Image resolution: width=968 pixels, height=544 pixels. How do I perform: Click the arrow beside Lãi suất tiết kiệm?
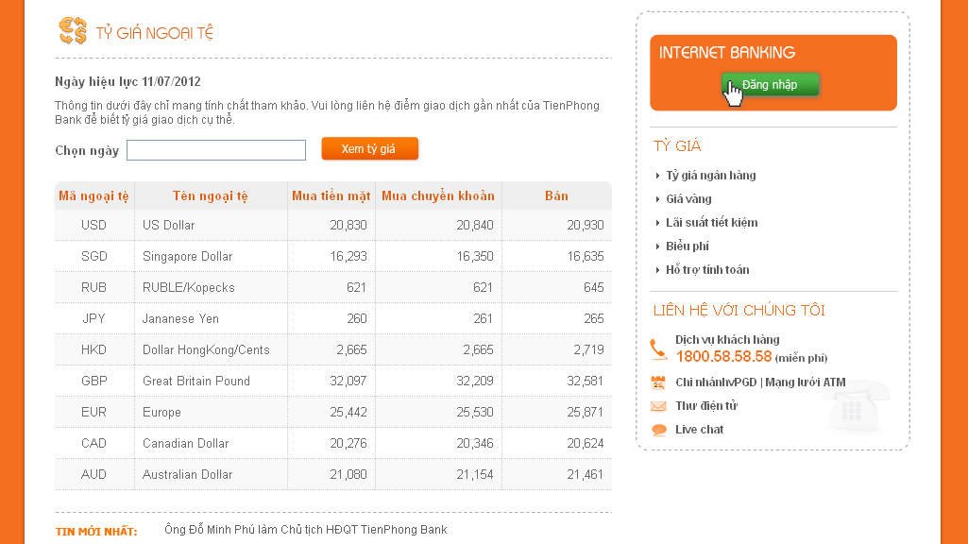[x=657, y=223]
